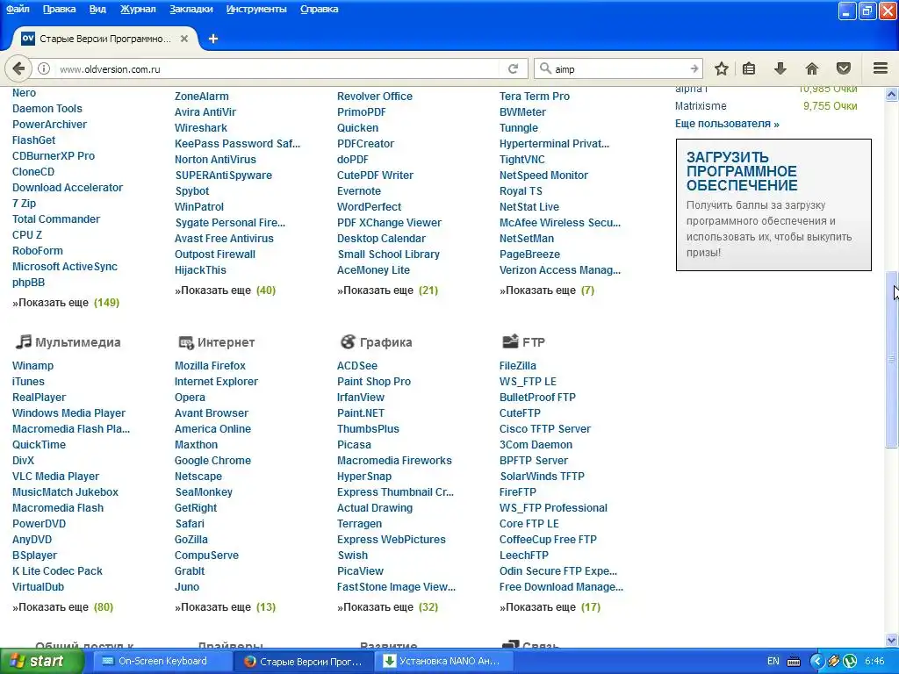Expand hidden tray icons arrow
Viewport: 899px width, 674px height.
coord(817,662)
